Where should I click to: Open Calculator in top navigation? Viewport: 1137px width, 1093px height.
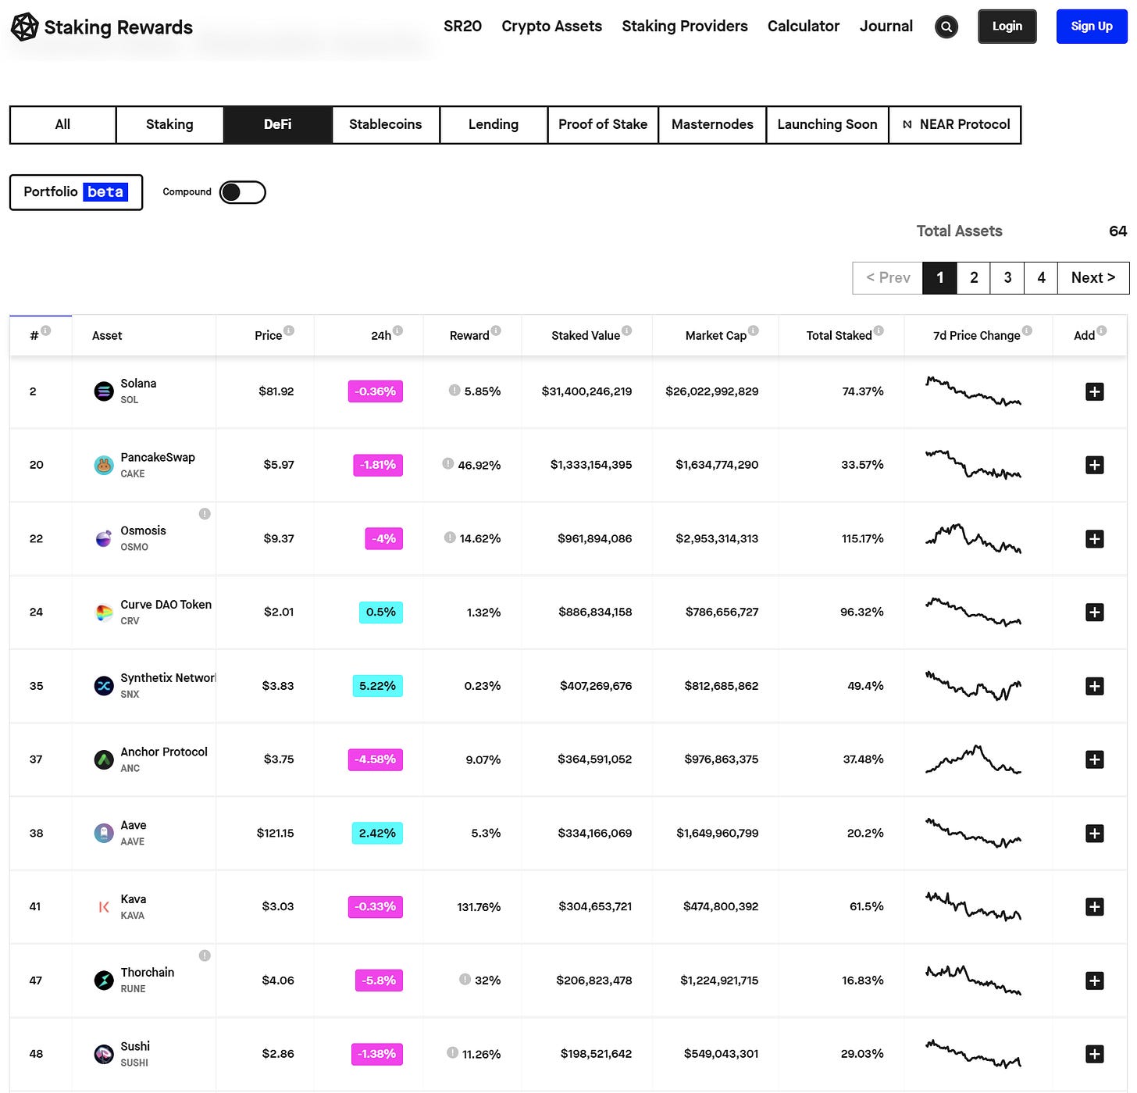[804, 27]
